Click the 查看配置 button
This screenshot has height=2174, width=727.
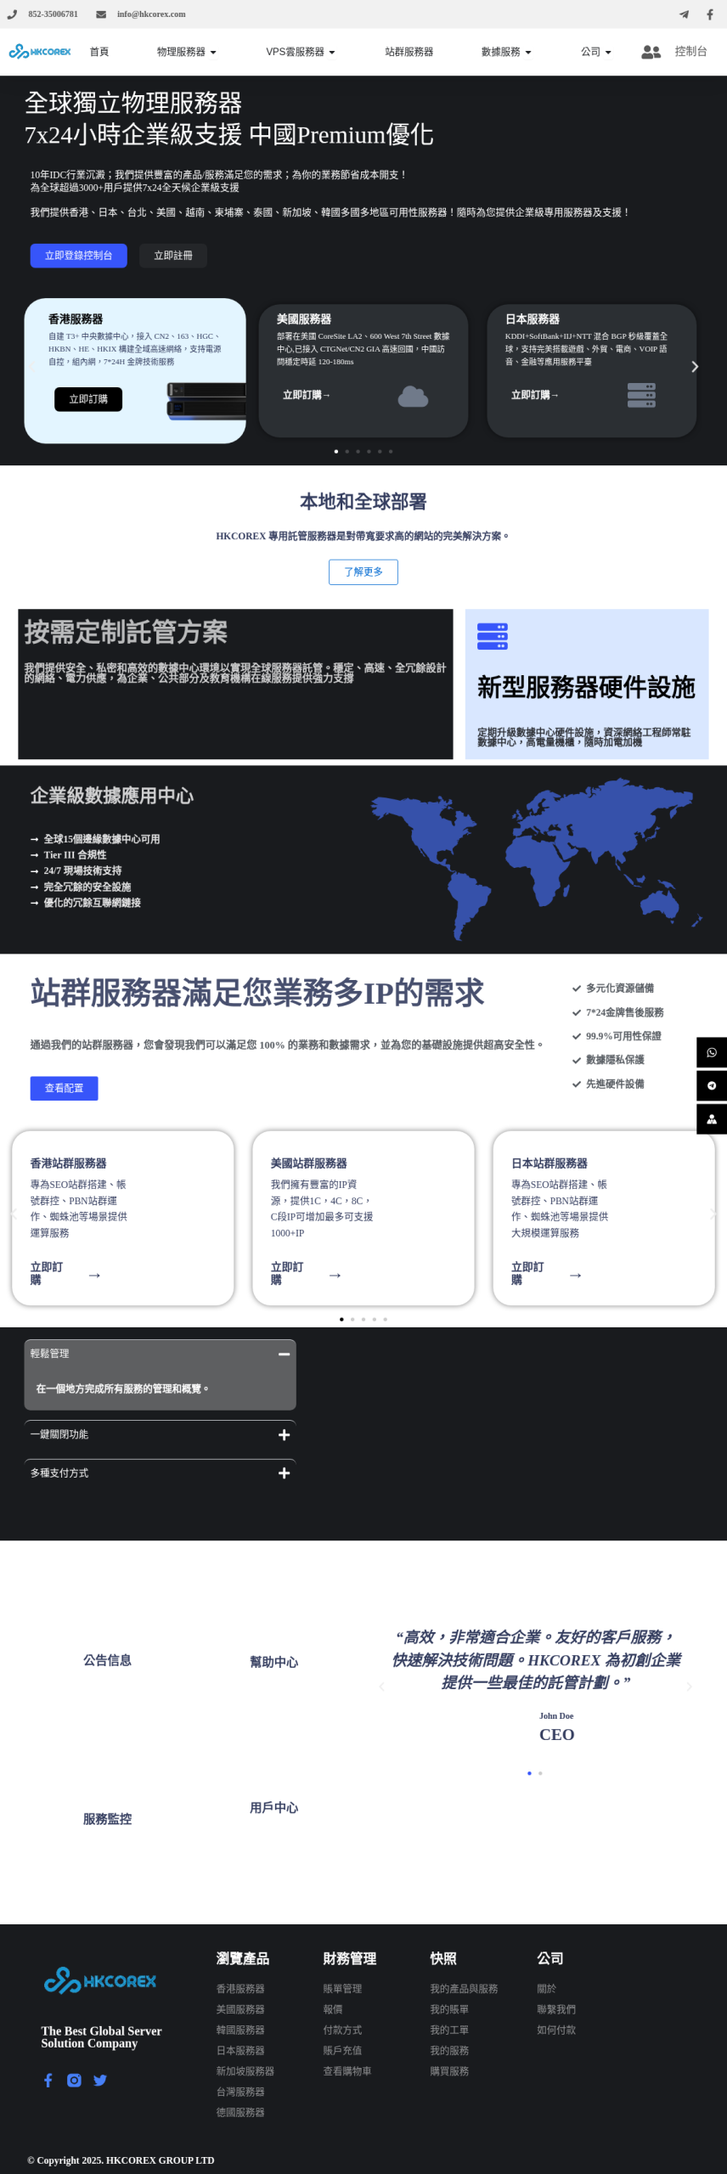[65, 1088]
